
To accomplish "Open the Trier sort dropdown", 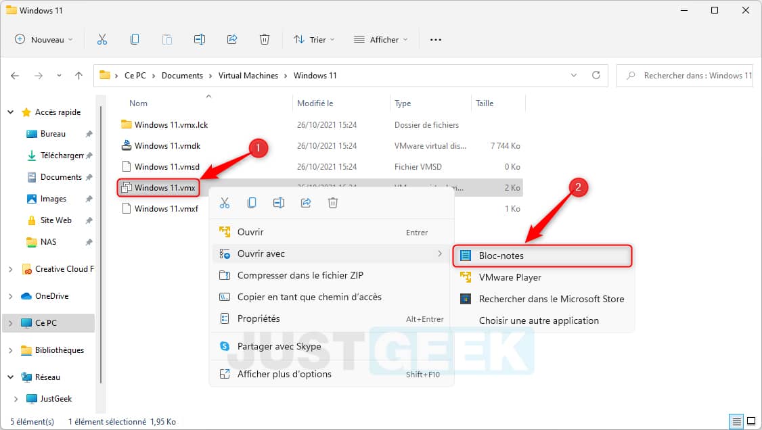I will coord(314,40).
